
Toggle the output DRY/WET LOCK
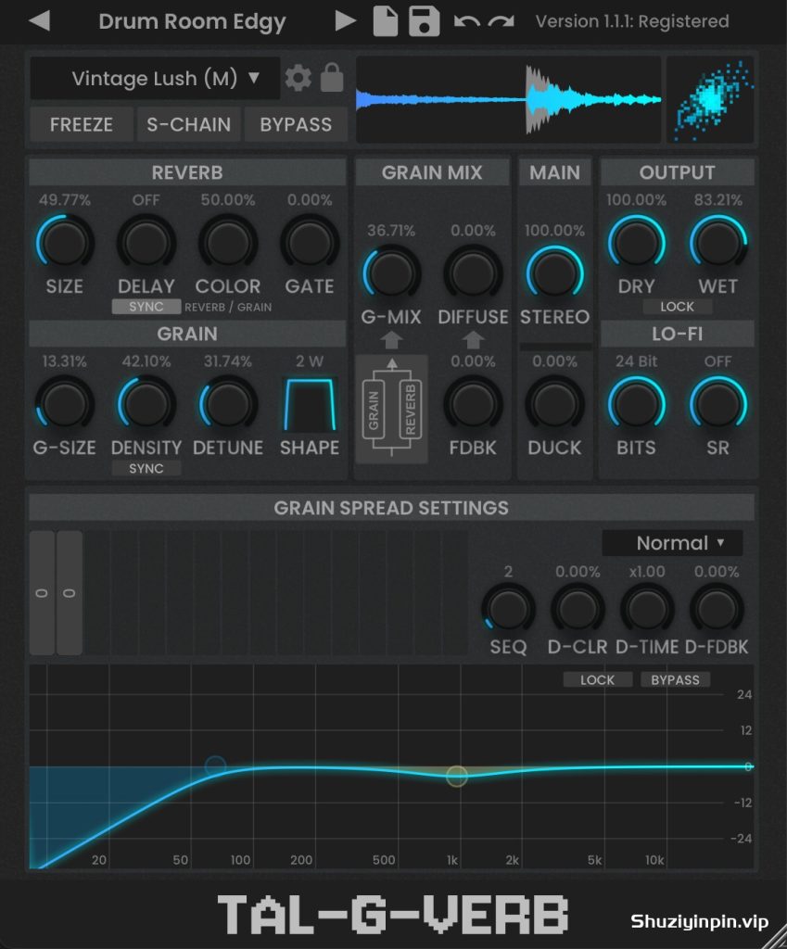pyautogui.click(x=677, y=307)
